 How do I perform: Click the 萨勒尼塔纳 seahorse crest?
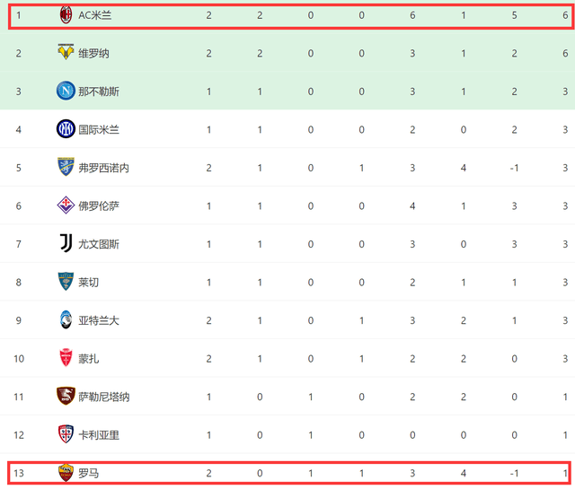click(66, 396)
